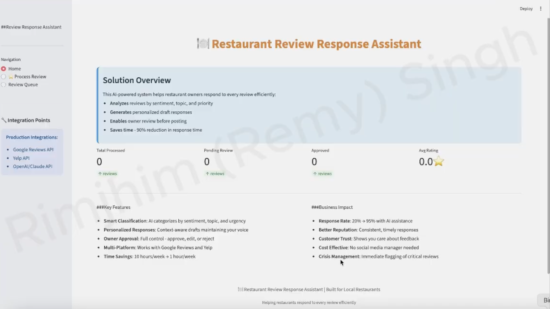Click the Crisis Management impact line

pyautogui.click(x=379, y=256)
